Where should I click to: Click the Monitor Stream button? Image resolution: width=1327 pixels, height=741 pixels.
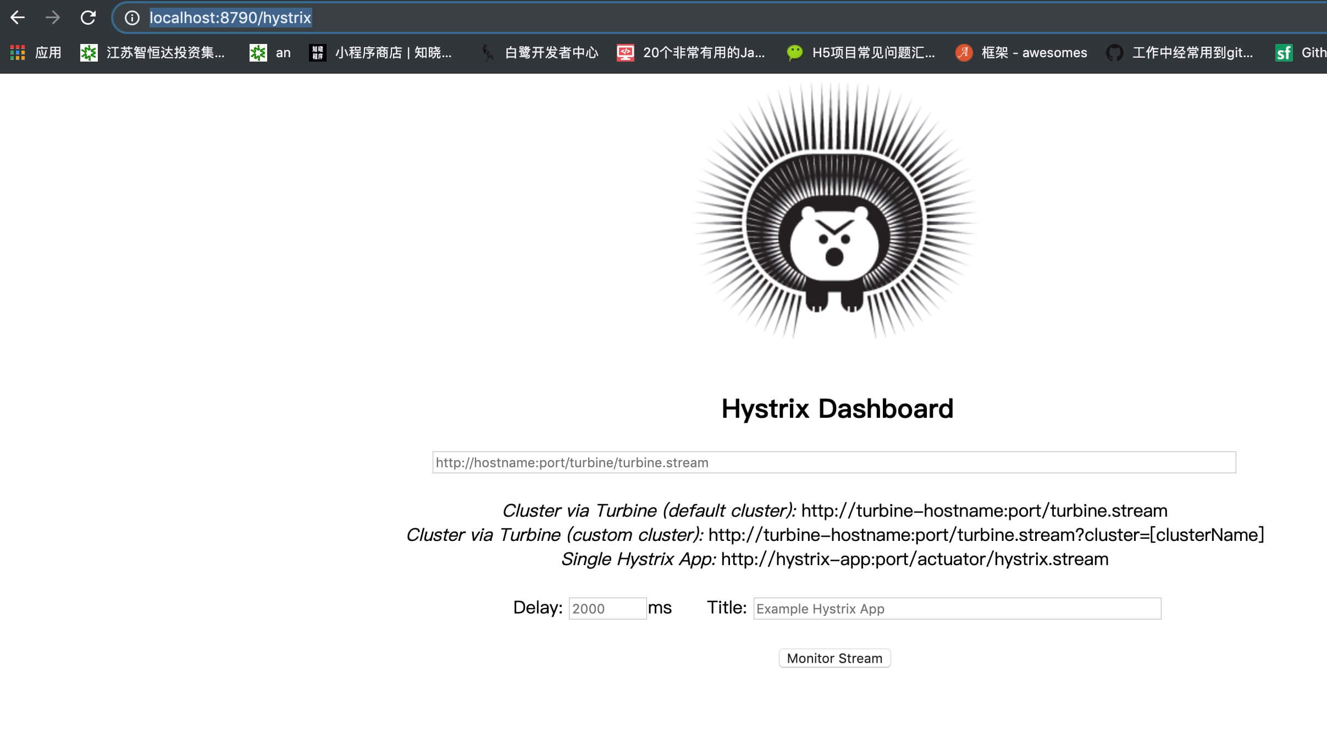pos(834,658)
